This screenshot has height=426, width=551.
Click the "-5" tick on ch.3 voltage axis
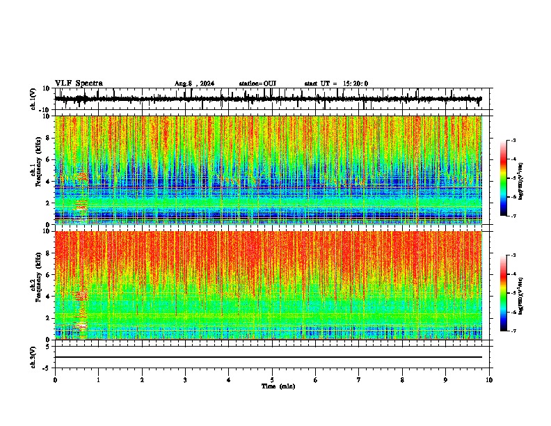[x=47, y=368]
